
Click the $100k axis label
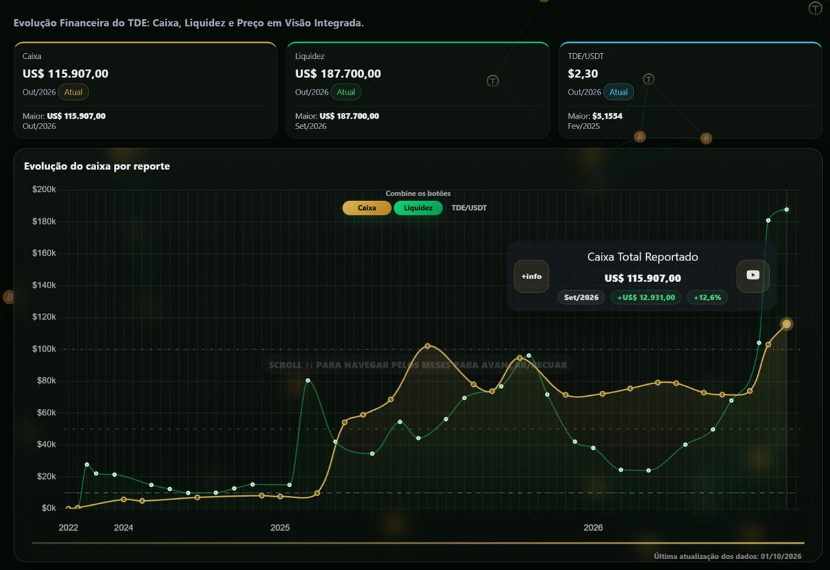click(x=45, y=349)
